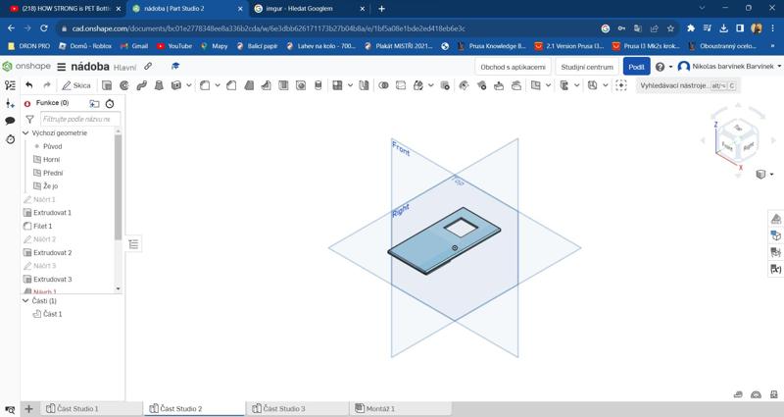
Task: Click the blue Podíl share button
Action: click(636, 67)
